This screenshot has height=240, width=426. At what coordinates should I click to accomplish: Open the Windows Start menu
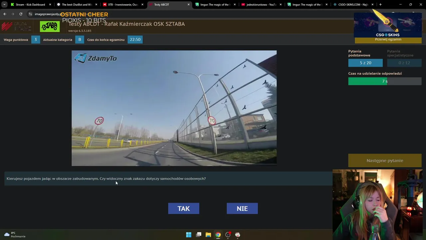189,235
